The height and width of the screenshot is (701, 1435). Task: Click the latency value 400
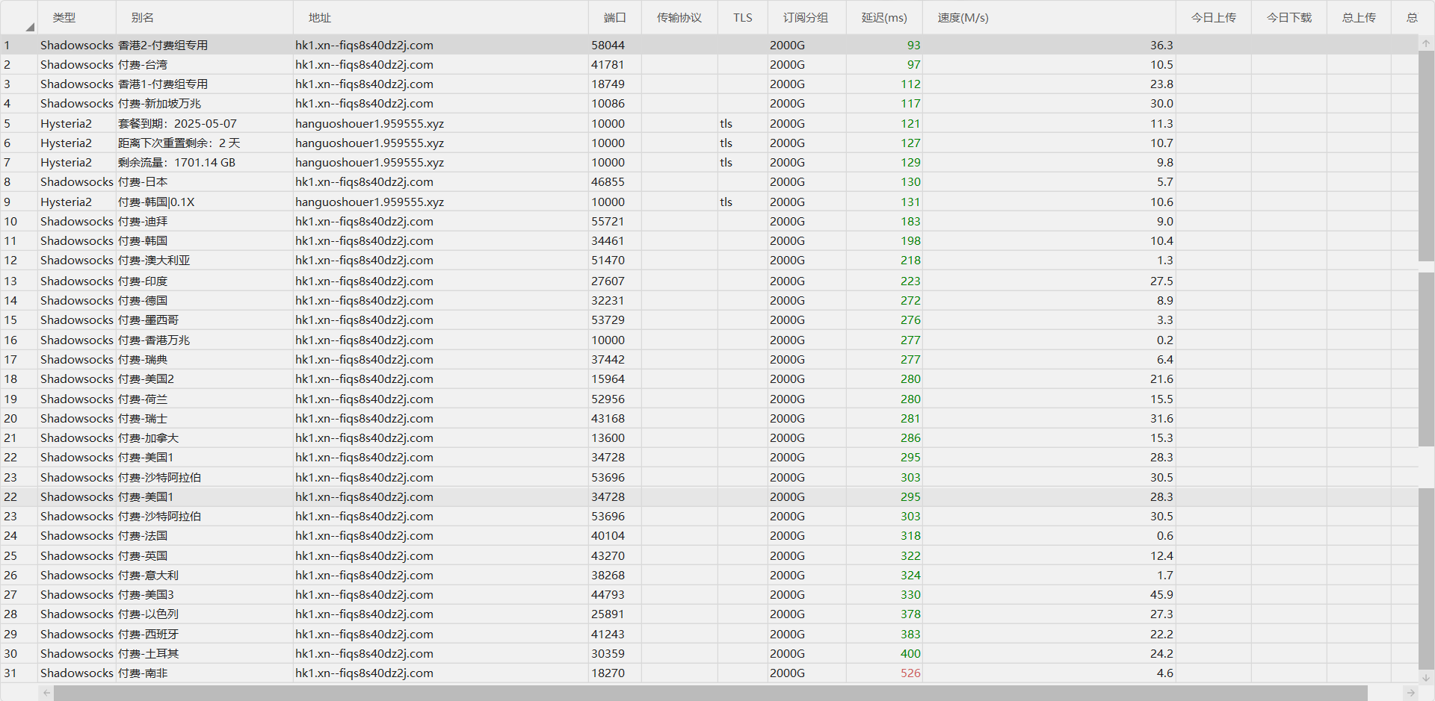(910, 653)
